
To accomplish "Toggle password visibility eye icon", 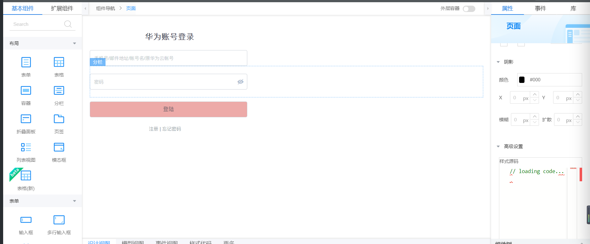I will coord(240,82).
